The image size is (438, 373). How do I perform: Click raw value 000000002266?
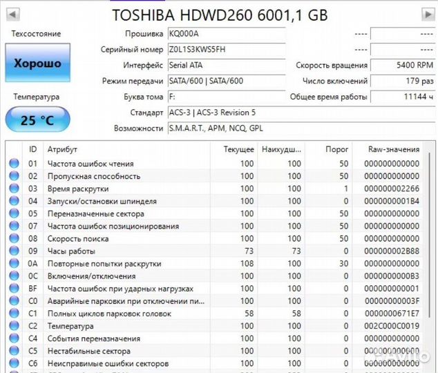(x=392, y=189)
